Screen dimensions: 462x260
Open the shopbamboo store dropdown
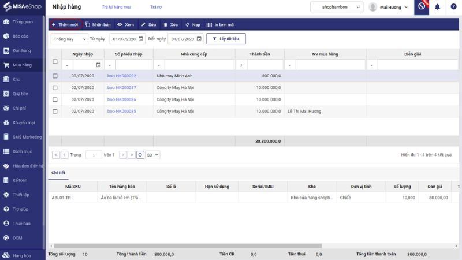tap(337, 7)
